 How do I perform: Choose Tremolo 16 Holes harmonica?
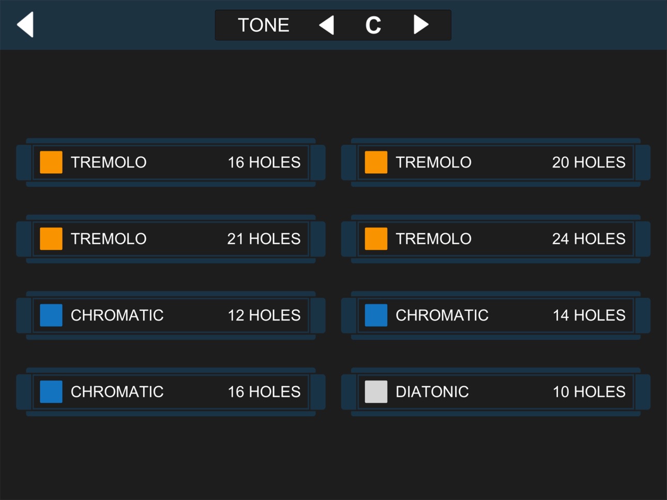click(171, 162)
